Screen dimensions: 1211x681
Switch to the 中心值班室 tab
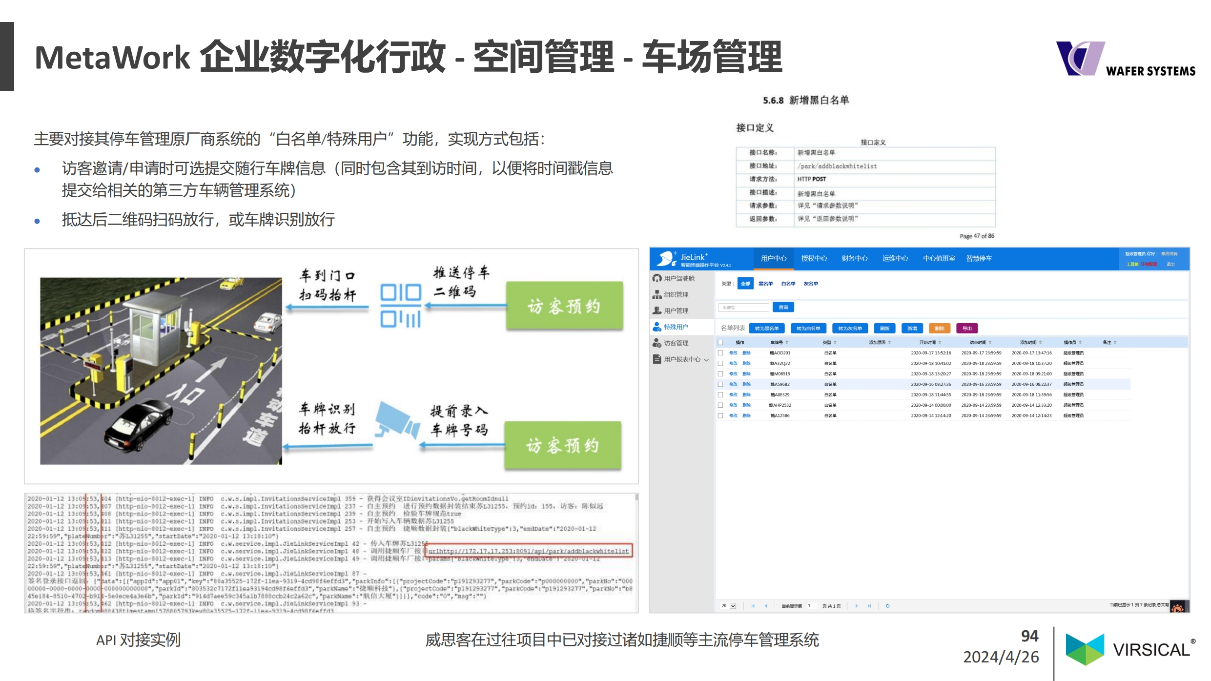939,258
